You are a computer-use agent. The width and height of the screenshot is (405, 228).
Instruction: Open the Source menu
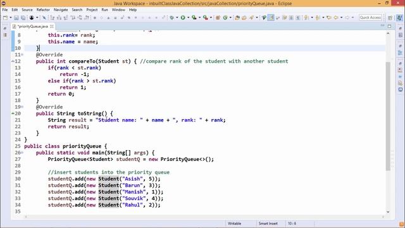coord(27,9)
